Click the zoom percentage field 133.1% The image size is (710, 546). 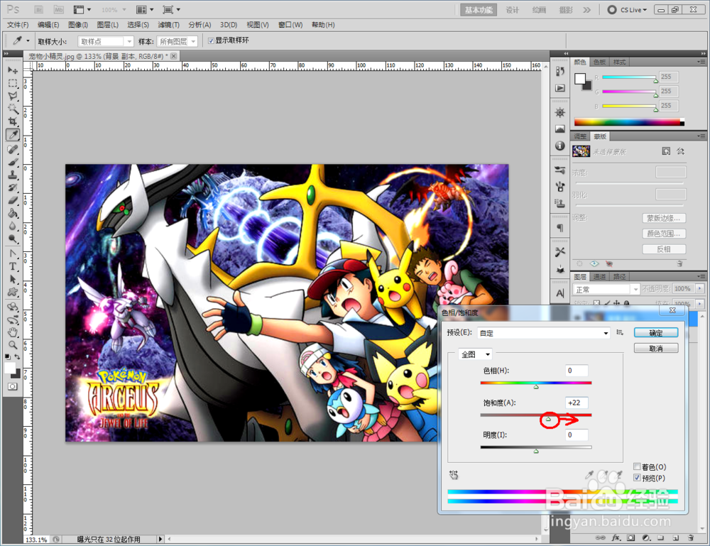coord(37,539)
